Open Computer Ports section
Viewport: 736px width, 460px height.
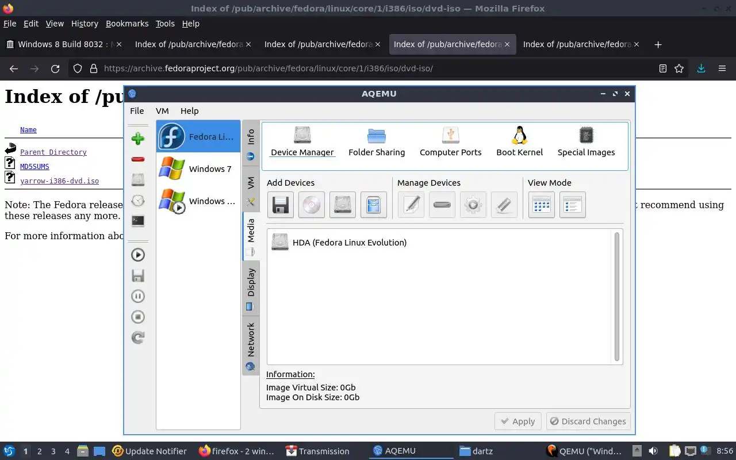coord(451,142)
